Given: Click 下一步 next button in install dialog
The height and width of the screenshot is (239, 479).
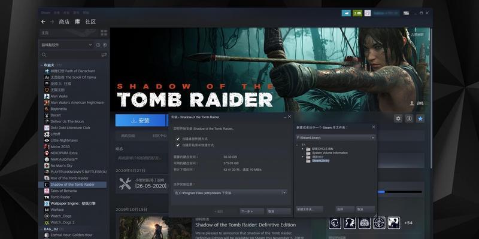Looking at the screenshot, I should click(x=251, y=212).
